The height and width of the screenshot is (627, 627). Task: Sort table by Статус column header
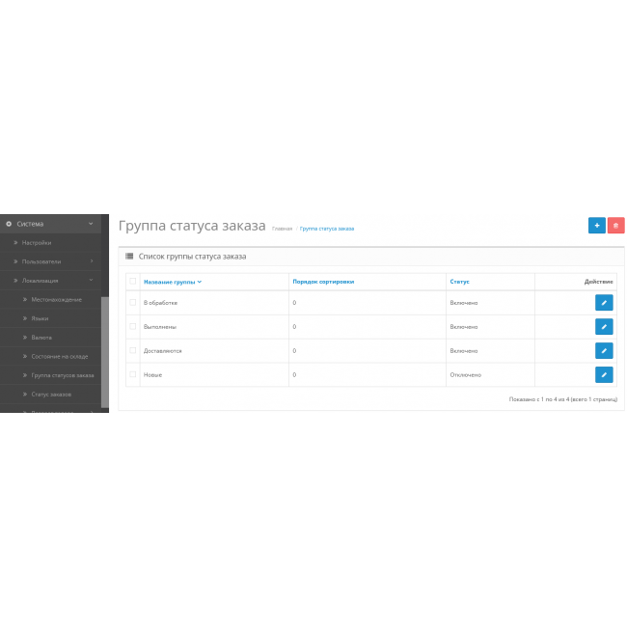[x=459, y=282]
